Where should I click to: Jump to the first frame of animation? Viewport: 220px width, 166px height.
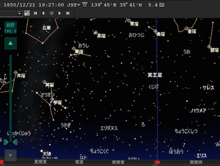pos(35,13)
